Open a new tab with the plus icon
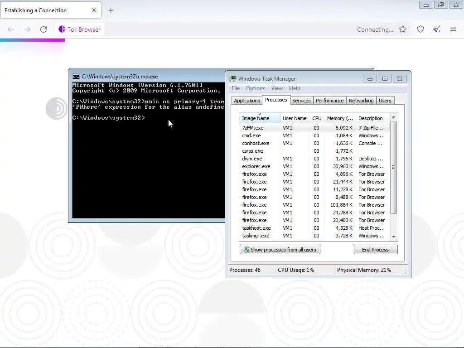This screenshot has height=348, width=464. 111,10
